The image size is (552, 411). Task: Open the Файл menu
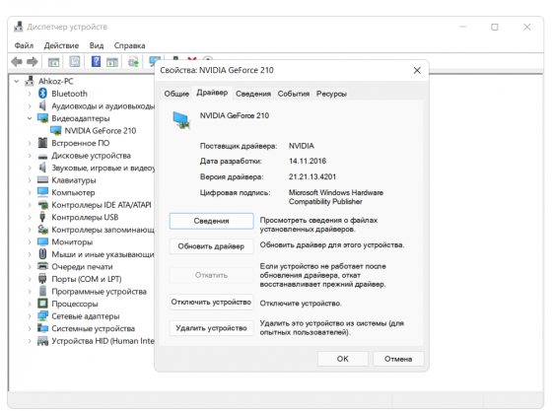(x=24, y=45)
